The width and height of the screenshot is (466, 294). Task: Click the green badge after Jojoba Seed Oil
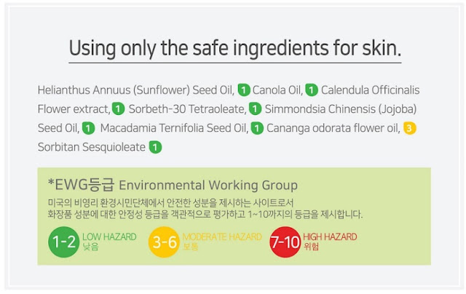tap(88, 128)
